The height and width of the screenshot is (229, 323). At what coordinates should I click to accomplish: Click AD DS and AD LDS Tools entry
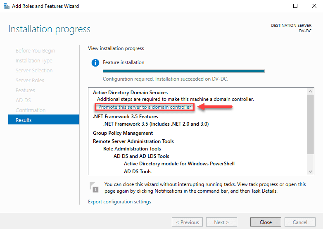pyautogui.click(x=141, y=156)
